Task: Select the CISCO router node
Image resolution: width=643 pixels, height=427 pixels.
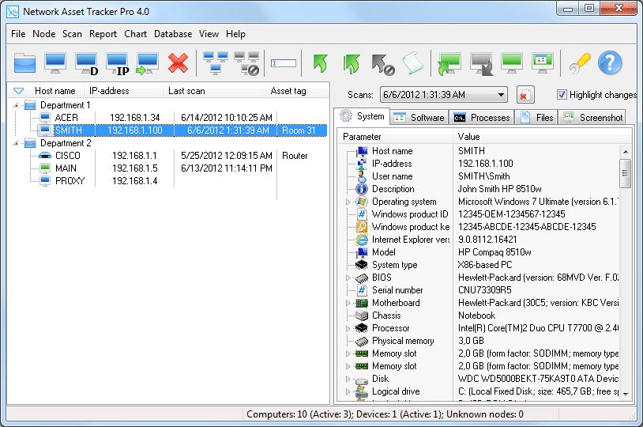Action: pos(67,156)
